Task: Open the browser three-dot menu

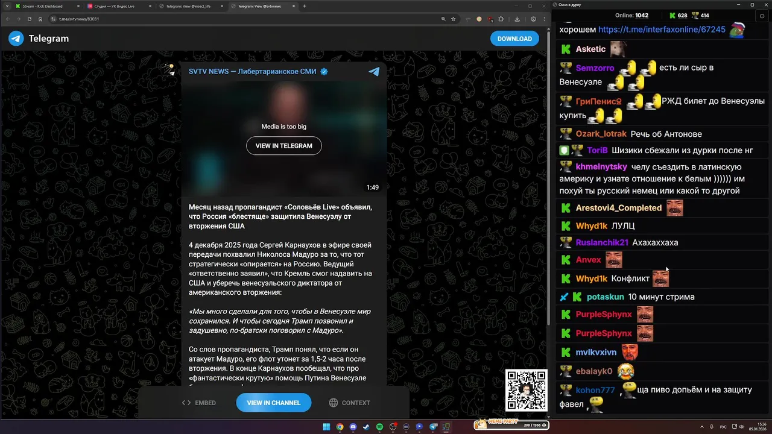Action: [x=545, y=19]
